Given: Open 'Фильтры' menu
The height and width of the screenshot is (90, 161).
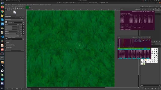Looking at the screenshot, I should (x=42, y=5).
